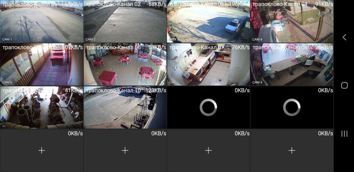Select Канал 07 kitchen camera feed
Image resolution: width=354 pixels, height=172 pixels.
[x=209, y=64]
